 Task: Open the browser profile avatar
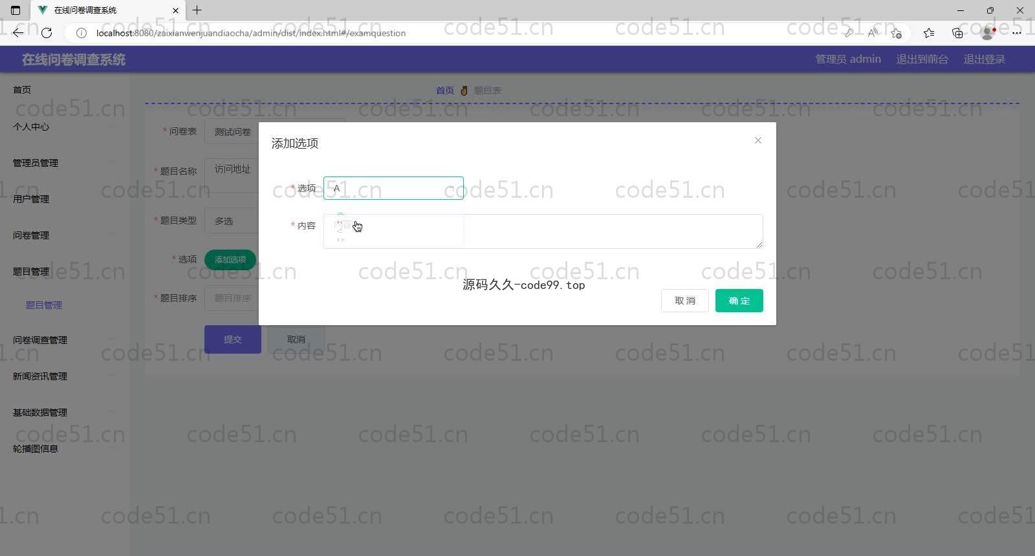tap(988, 33)
